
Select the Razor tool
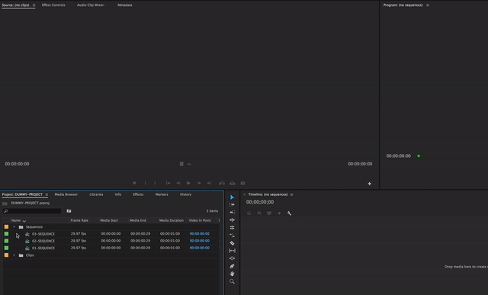click(x=232, y=243)
